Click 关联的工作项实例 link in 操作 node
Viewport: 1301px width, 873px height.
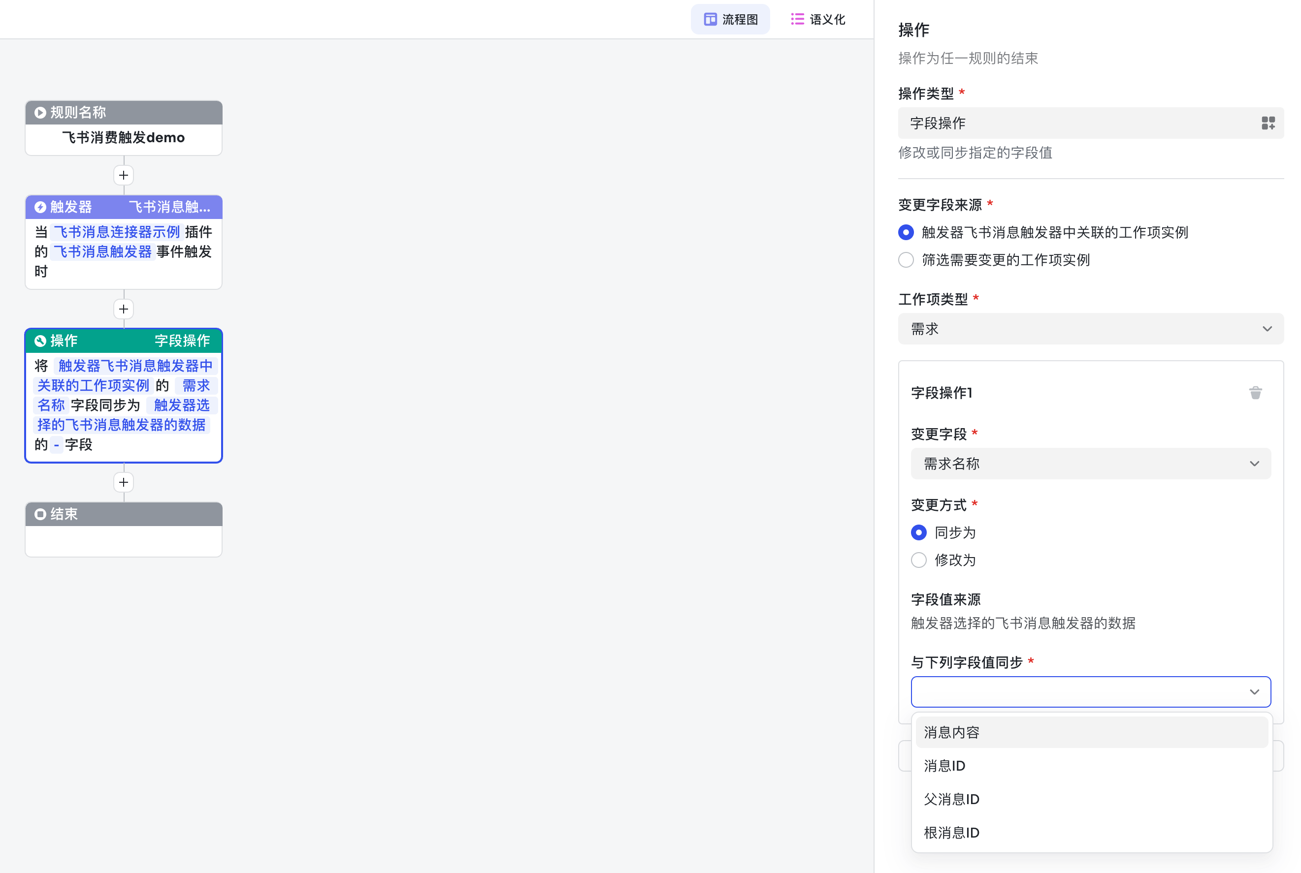[x=93, y=386]
